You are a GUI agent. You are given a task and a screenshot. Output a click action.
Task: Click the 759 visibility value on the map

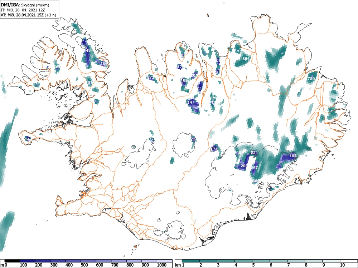click(311, 79)
